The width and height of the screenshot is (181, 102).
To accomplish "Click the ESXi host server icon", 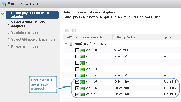I will coord(71,44).
